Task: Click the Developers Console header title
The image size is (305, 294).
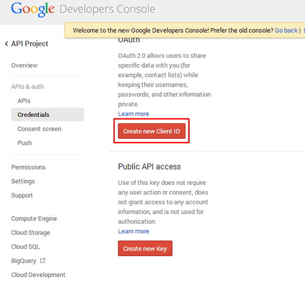Action: click(x=107, y=9)
